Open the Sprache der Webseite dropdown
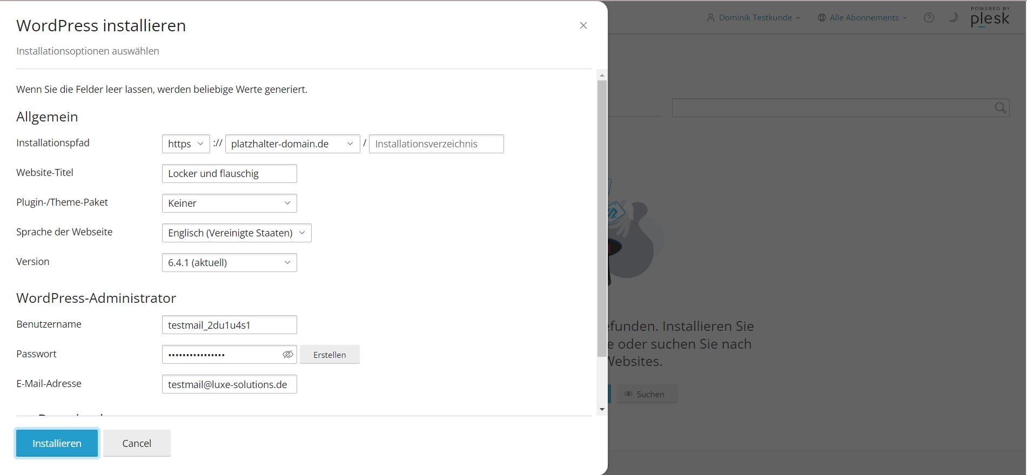 tap(237, 233)
